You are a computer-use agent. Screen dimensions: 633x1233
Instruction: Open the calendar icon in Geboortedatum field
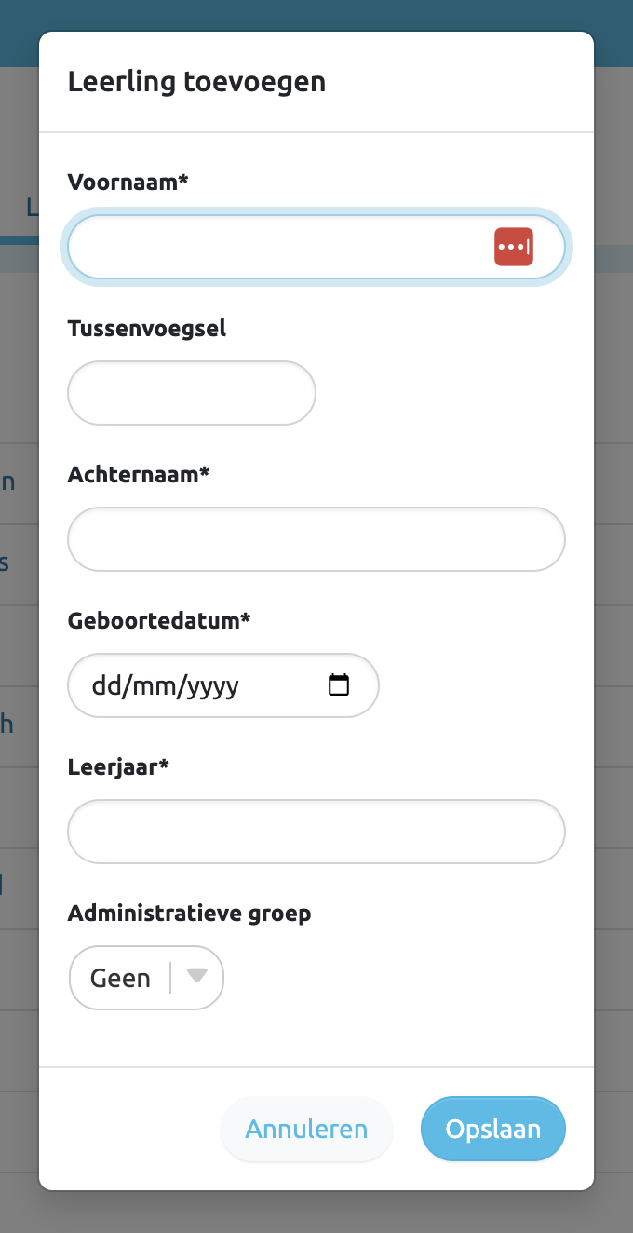coord(341,684)
